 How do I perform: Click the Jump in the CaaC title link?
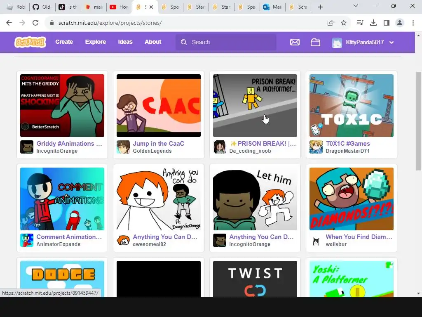click(x=159, y=143)
